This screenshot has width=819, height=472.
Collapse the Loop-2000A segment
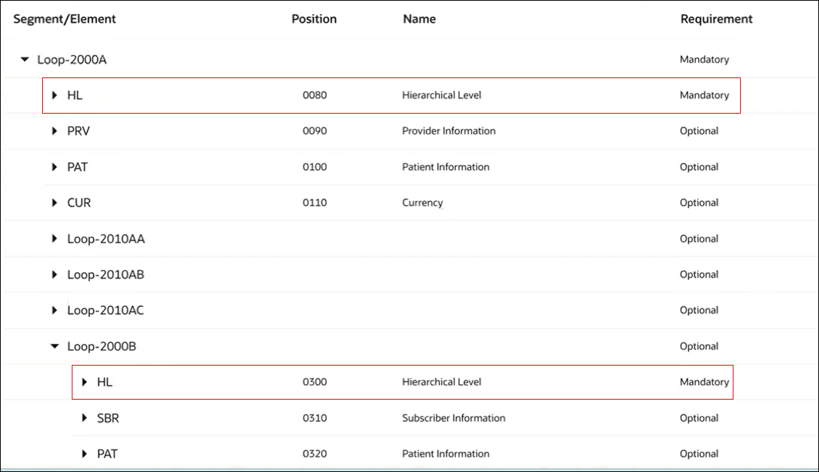25,59
